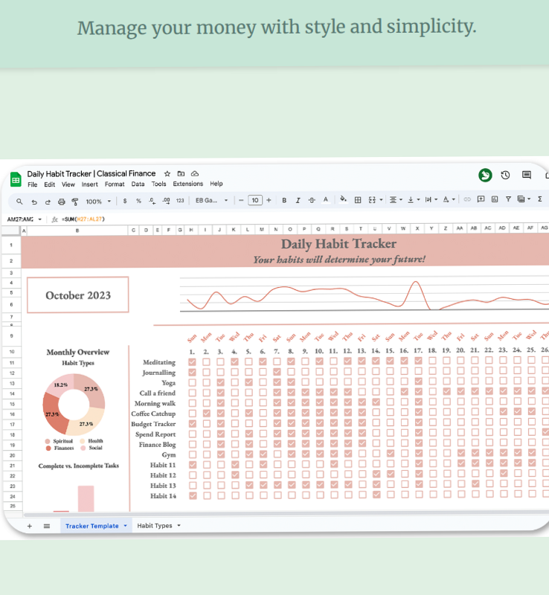Insert a link in the toolbar
Viewport: 549px width, 595px height.
[x=467, y=199]
